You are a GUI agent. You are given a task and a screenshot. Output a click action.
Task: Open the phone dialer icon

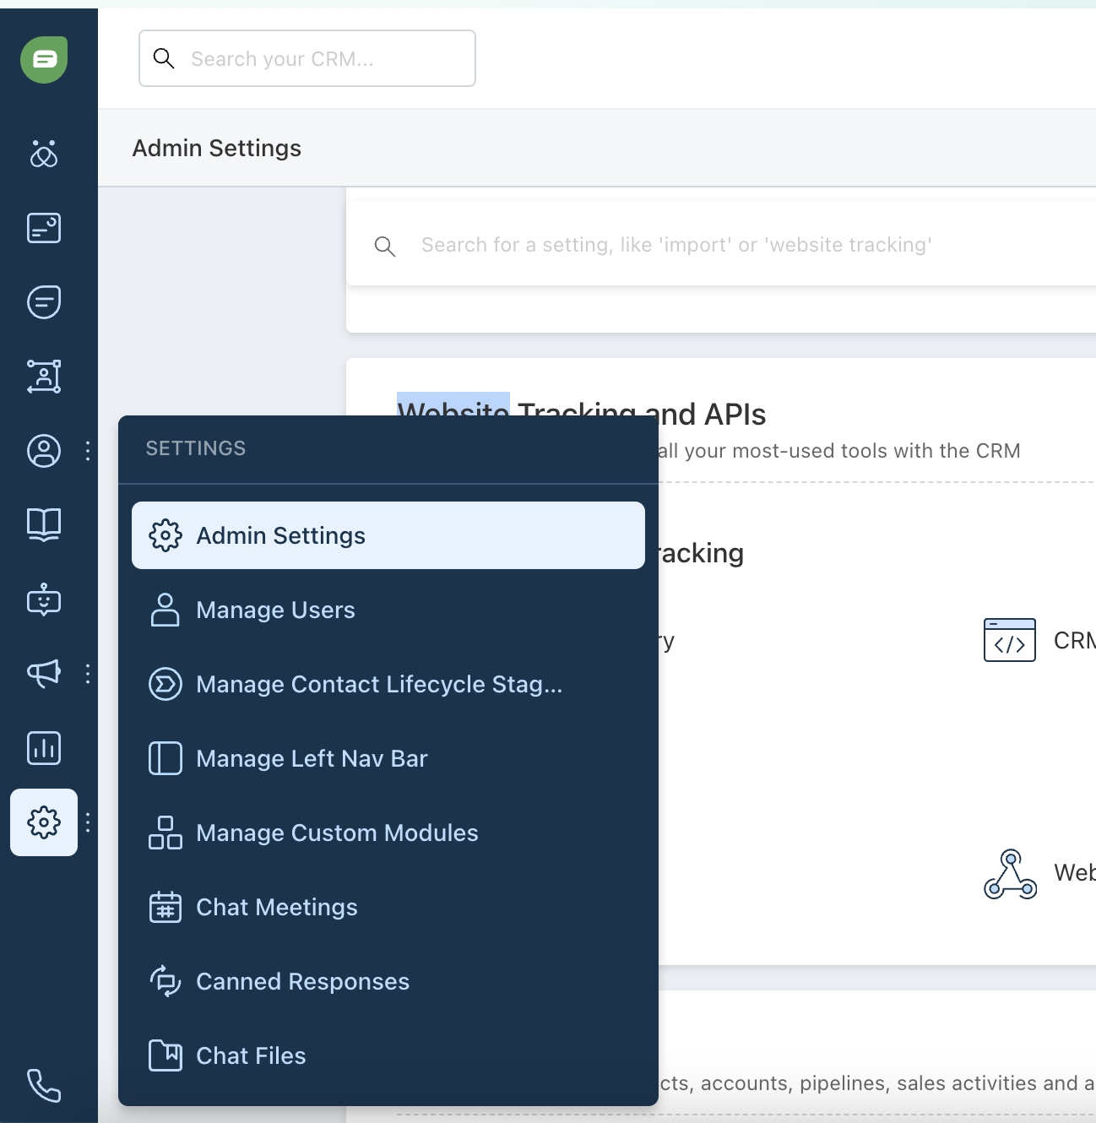44,1086
